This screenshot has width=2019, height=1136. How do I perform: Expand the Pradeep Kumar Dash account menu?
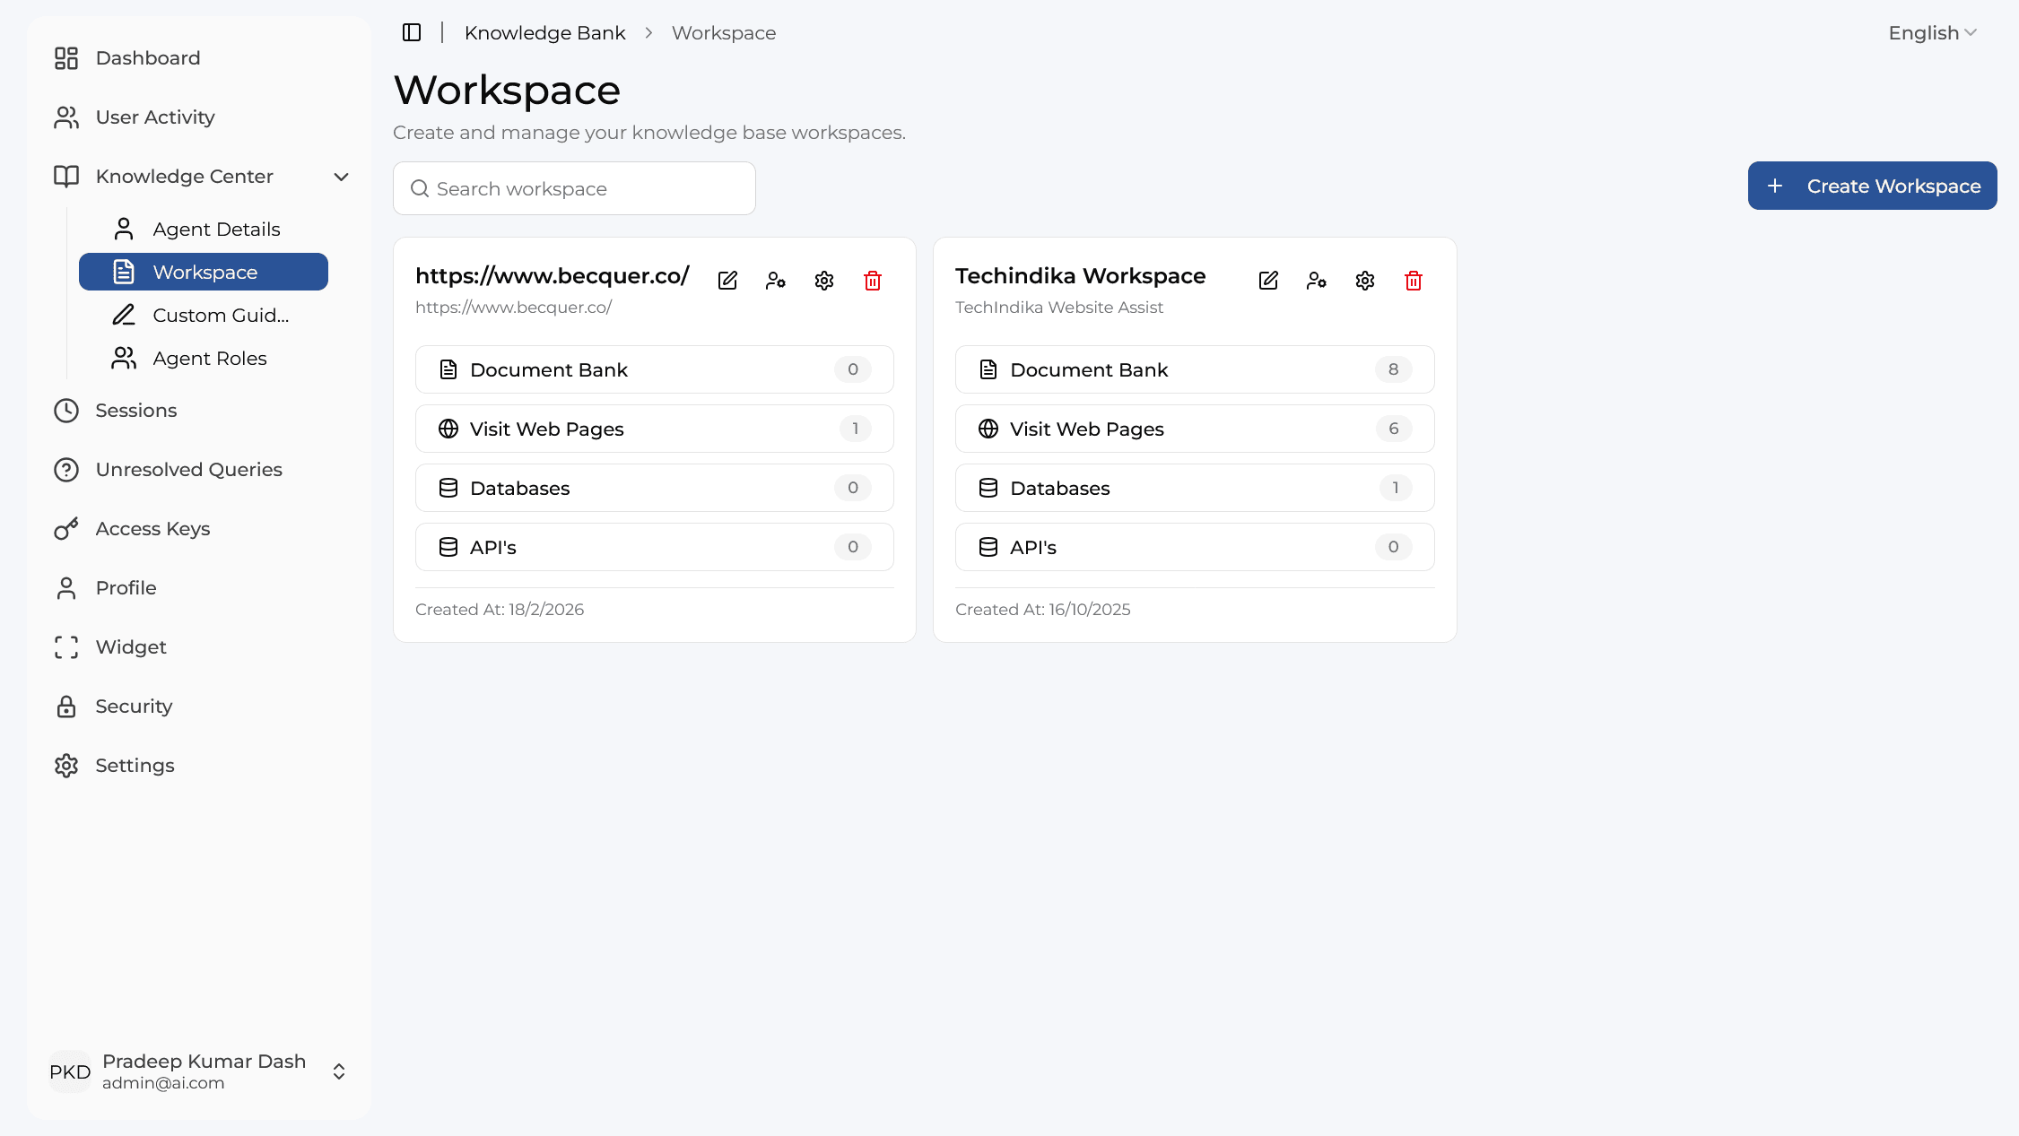tap(339, 1071)
